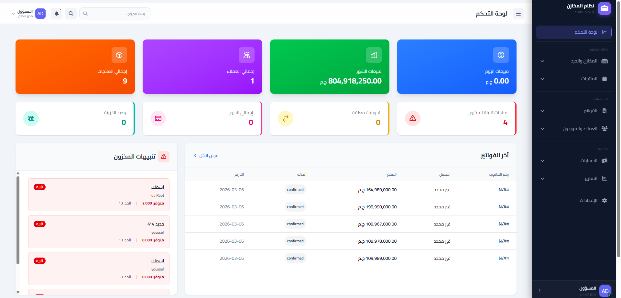The width and height of the screenshot is (621, 298).
Task: Open the الفواتير invoices icon
Action: 605,111
